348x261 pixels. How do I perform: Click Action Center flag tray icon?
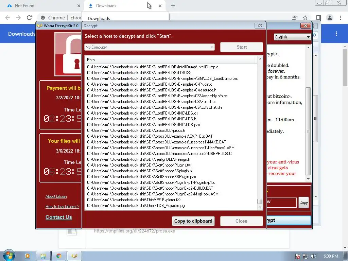pyautogui.click(x=297, y=256)
